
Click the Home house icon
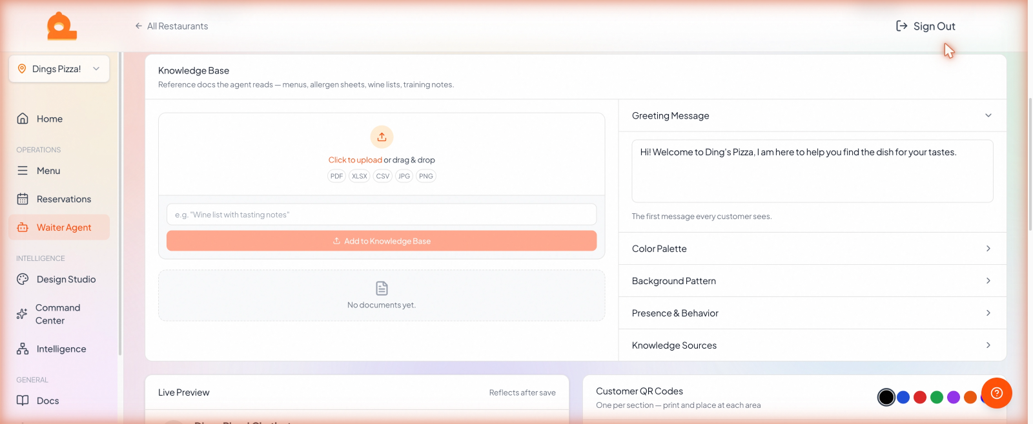click(x=23, y=119)
